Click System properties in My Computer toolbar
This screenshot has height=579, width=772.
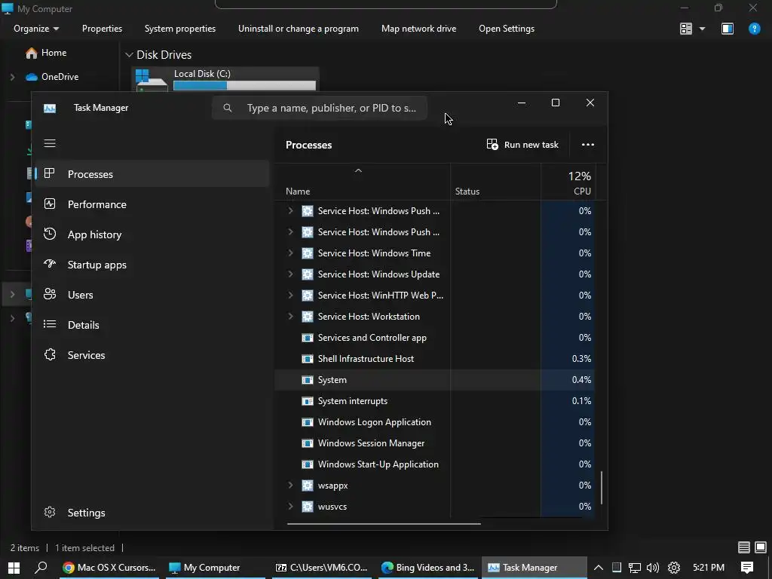[179, 29]
